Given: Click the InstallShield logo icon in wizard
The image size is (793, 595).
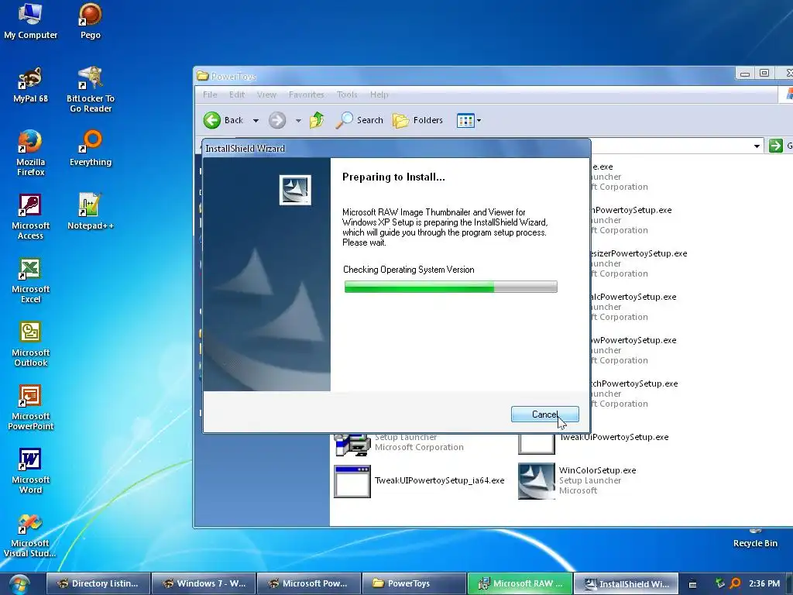Looking at the screenshot, I should click(295, 190).
